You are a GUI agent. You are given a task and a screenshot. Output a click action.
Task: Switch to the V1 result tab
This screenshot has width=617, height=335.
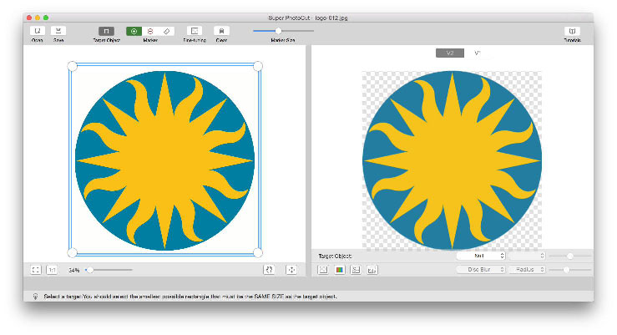[478, 53]
